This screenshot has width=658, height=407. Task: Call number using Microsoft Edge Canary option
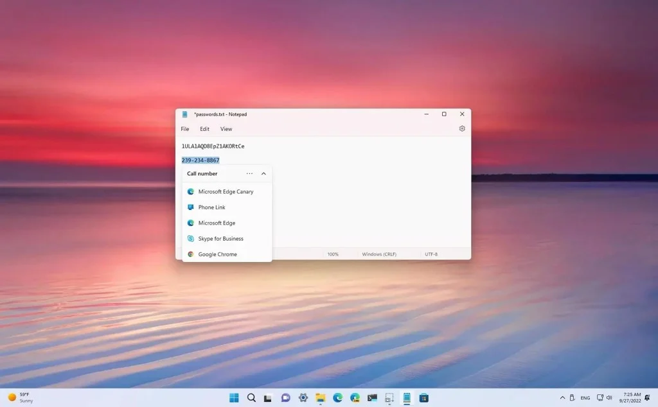point(227,191)
